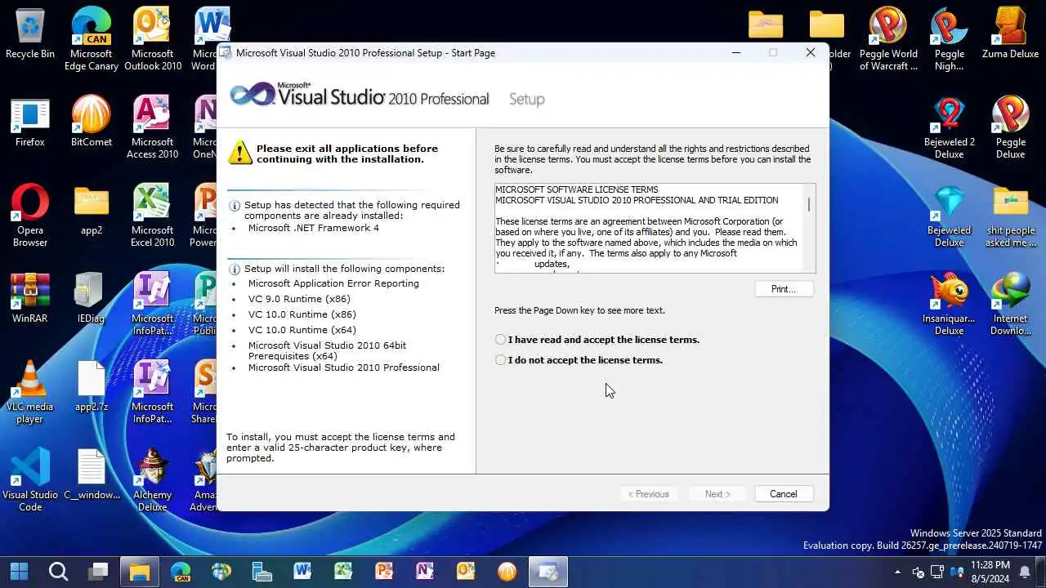Open Outlook from the taskbar
Image resolution: width=1046 pixels, height=588 pixels.
click(466, 571)
